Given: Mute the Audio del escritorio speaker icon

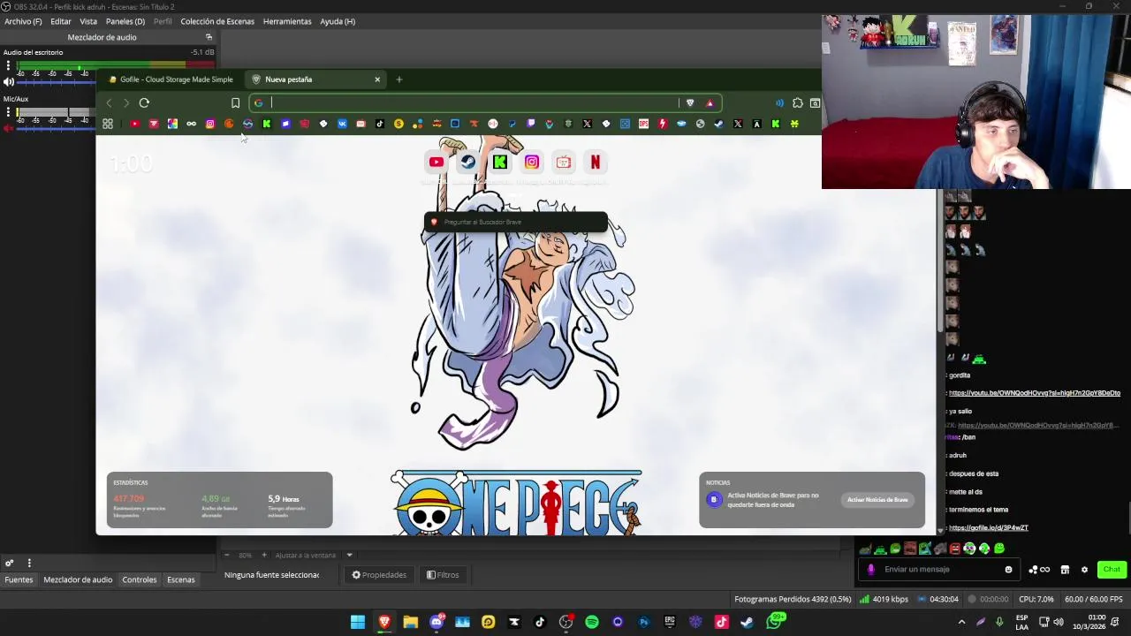Looking at the screenshot, I should tap(8, 82).
